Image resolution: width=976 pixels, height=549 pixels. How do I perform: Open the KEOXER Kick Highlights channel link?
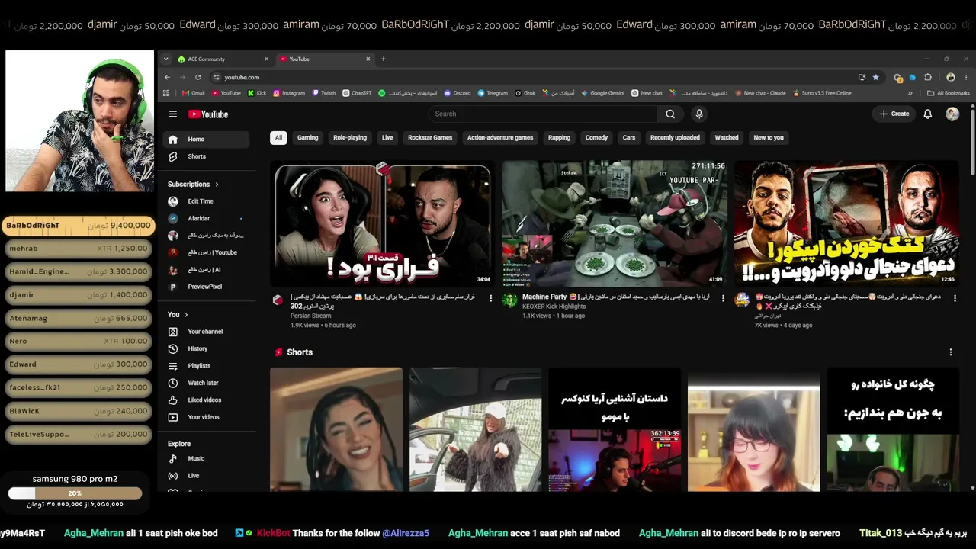(555, 307)
